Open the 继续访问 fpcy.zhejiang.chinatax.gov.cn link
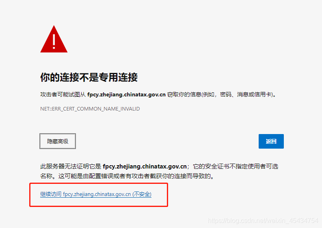The image size is (322, 228). pyautogui.click(x=96, y=194)
